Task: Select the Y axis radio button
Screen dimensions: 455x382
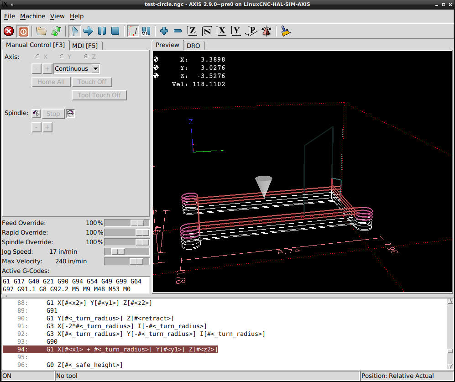Action: point(62,57)
